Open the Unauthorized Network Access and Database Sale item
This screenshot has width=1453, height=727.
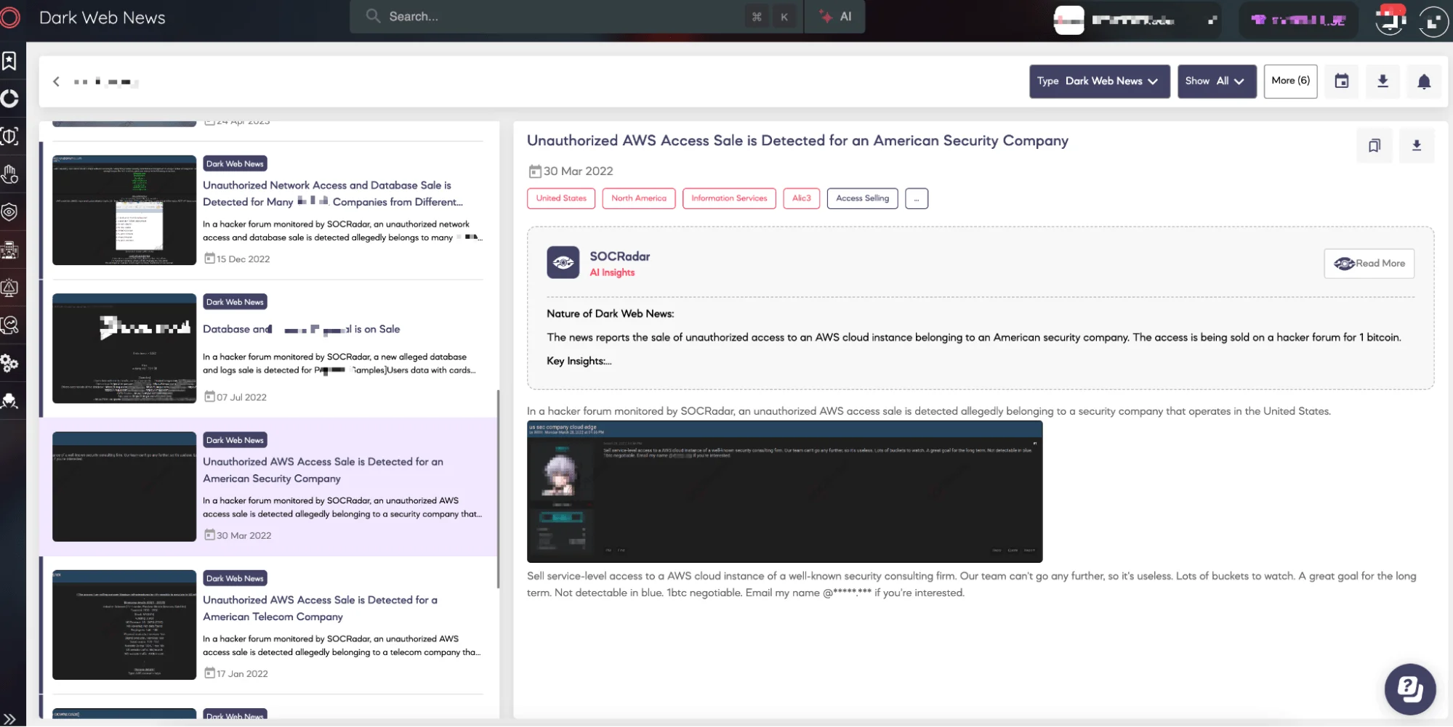pyautogui.click(x=333, y=194)
